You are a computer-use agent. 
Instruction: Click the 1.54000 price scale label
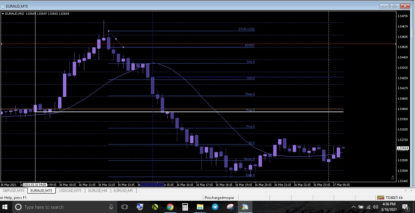point(403,109)
